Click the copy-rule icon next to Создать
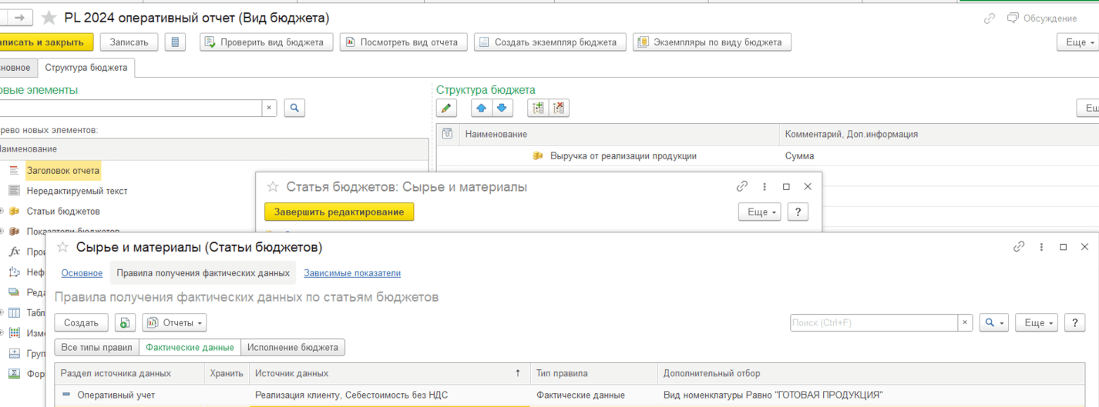 (x=125, y=323)
